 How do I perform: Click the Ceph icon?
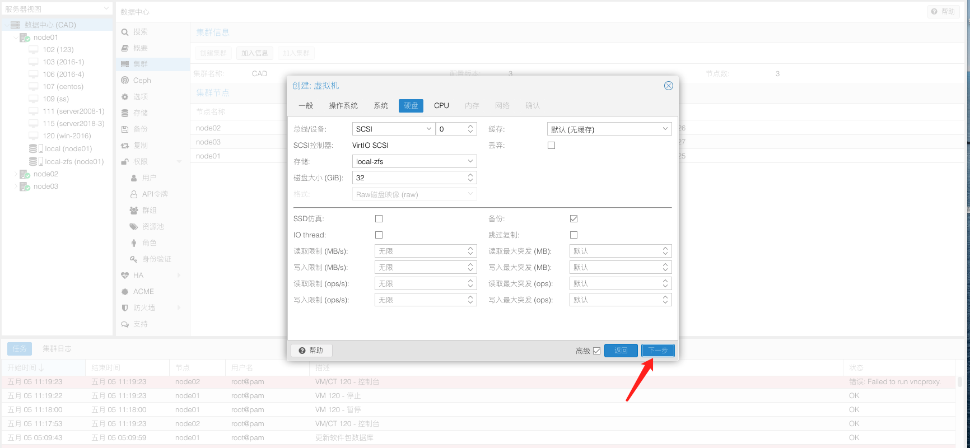click(125, 81)
